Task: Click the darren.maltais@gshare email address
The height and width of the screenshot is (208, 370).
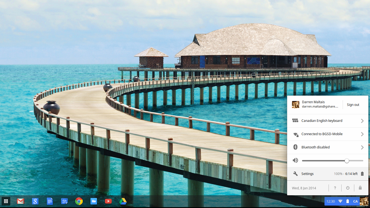Action: (320, 107)
